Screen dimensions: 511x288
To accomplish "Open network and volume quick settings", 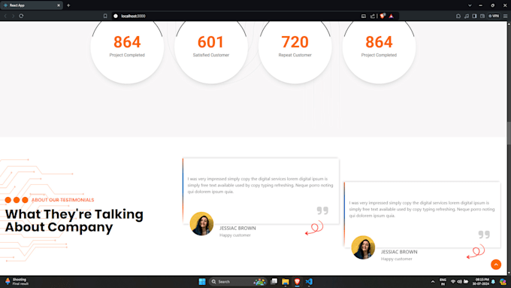I will click(x=459, y=281).
